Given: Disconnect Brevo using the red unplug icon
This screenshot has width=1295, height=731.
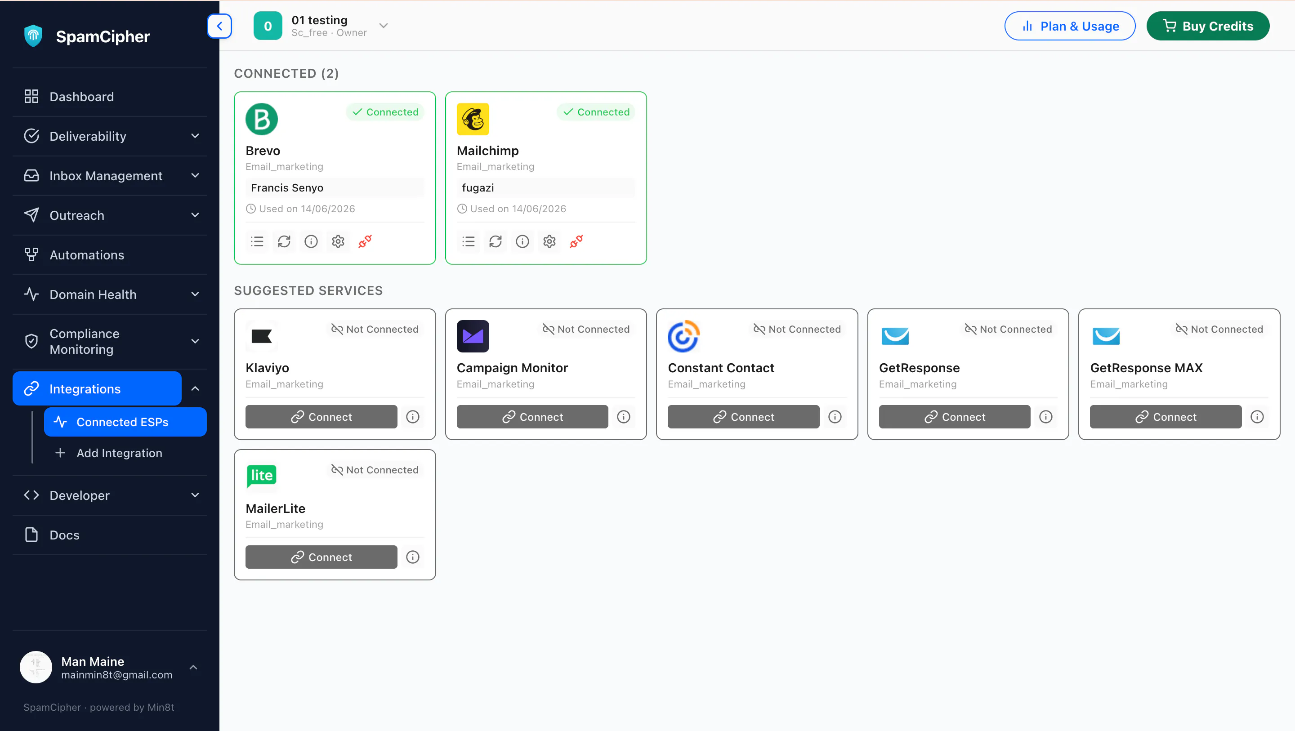Looking at the screenshot, I should [365, 242].
